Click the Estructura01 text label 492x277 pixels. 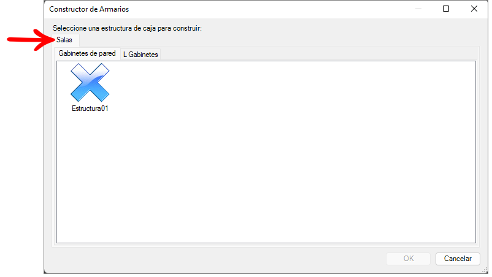[90, 108]
